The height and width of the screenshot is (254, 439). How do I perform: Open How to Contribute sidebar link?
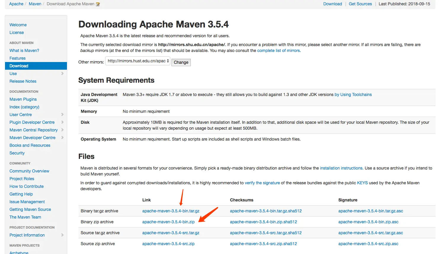pyautogui.click(x=26, y=186)
